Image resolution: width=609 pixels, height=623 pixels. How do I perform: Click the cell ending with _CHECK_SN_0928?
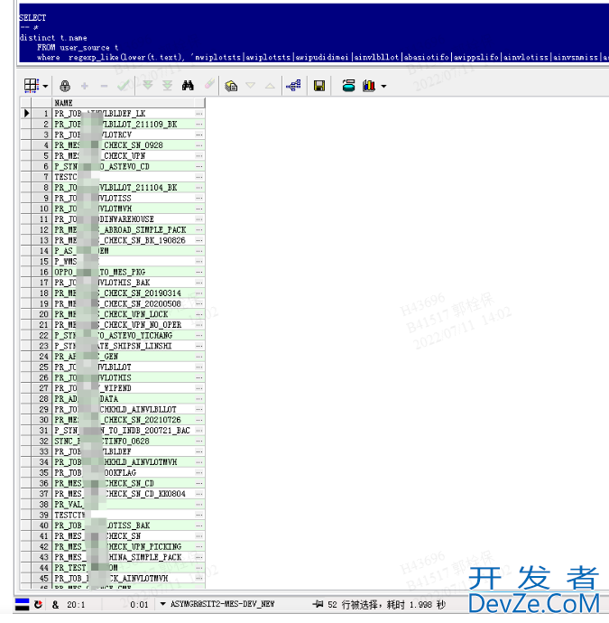124,145
